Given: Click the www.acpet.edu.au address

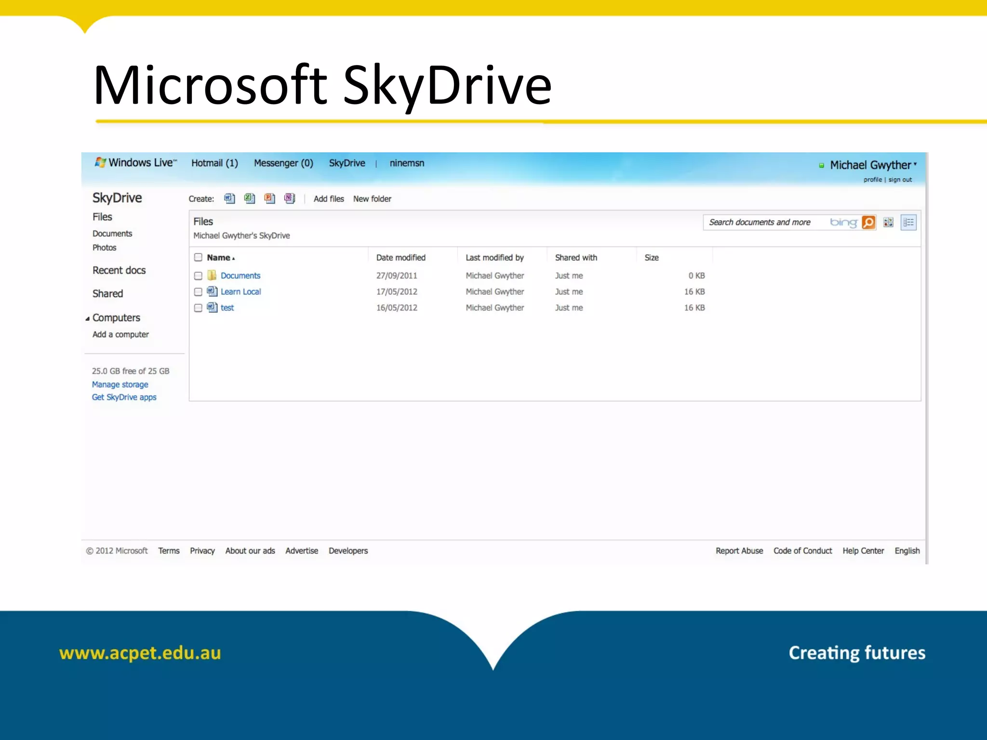Looking at the screenshot, I should coord(140,653).
